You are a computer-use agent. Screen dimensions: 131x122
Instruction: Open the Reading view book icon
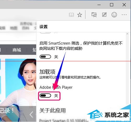pos(71,15)
